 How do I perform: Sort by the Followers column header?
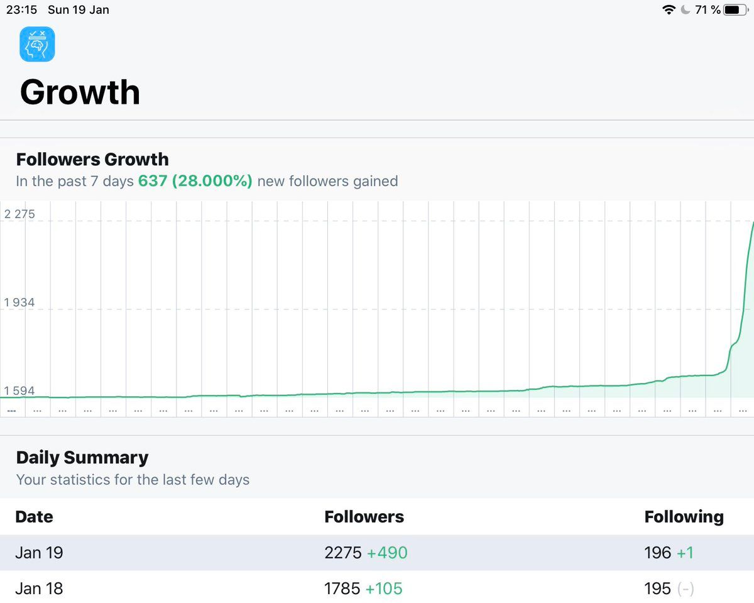click(364, 517)
